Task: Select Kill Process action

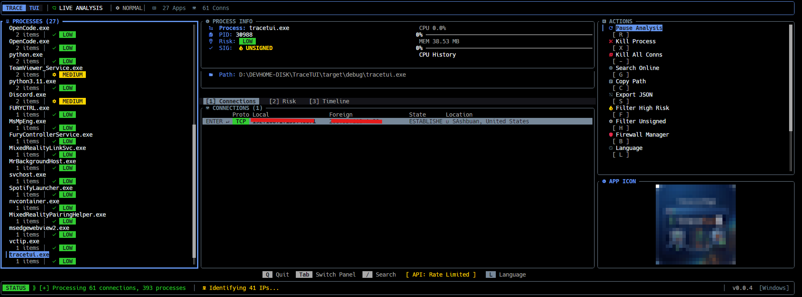Action: tap(636, 41)
